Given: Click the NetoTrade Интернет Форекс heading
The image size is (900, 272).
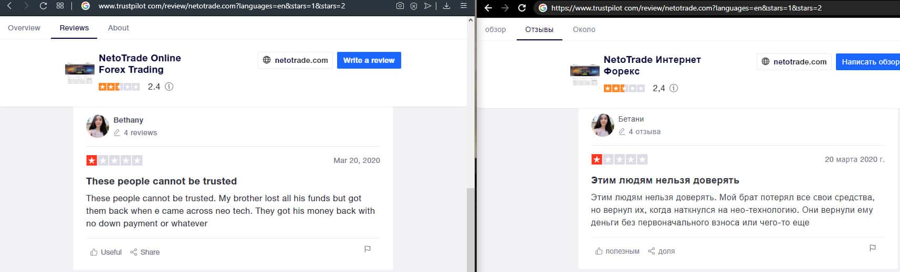Looking at the screenshot, I should coord(652,66).
